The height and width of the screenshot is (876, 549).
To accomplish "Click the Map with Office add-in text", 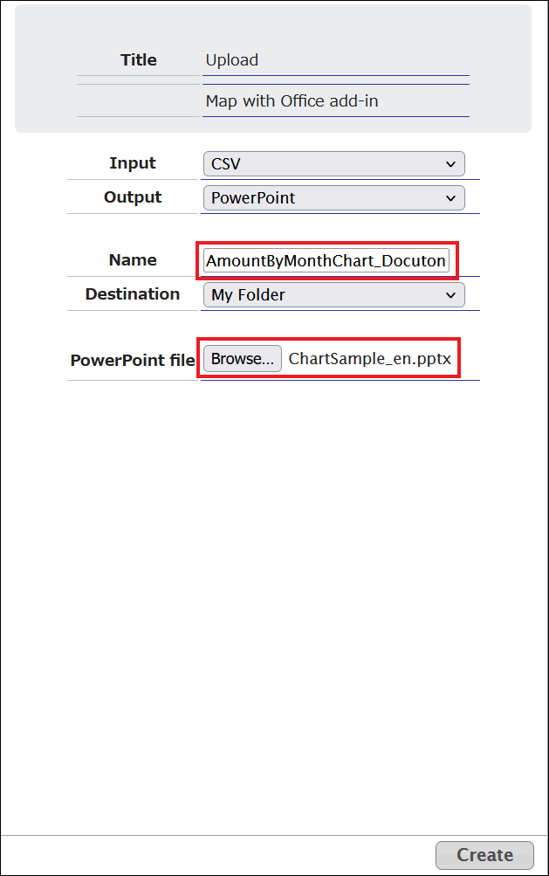I will 292,101.
